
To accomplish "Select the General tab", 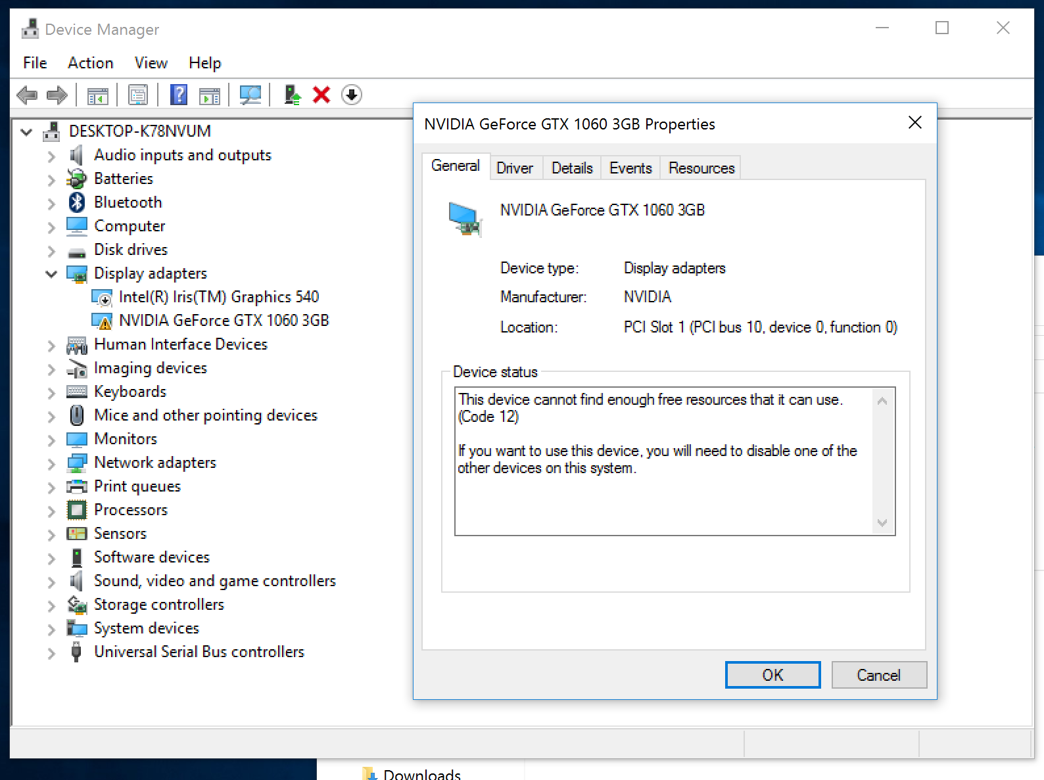I will click(456, 166).
